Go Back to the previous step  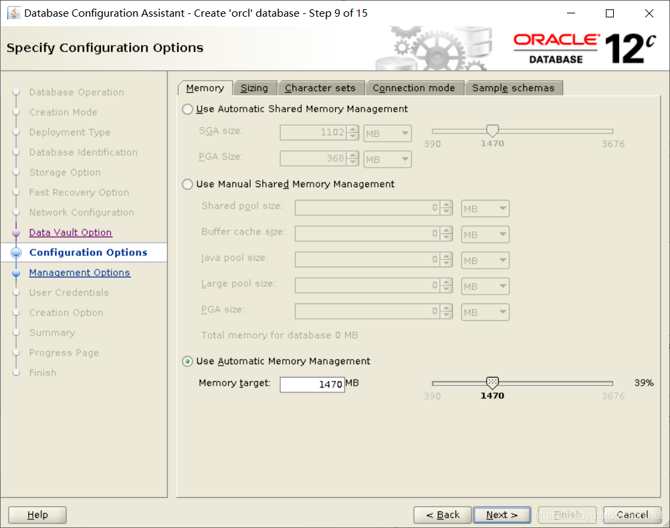pyautogui.click(x=443, y=515)
